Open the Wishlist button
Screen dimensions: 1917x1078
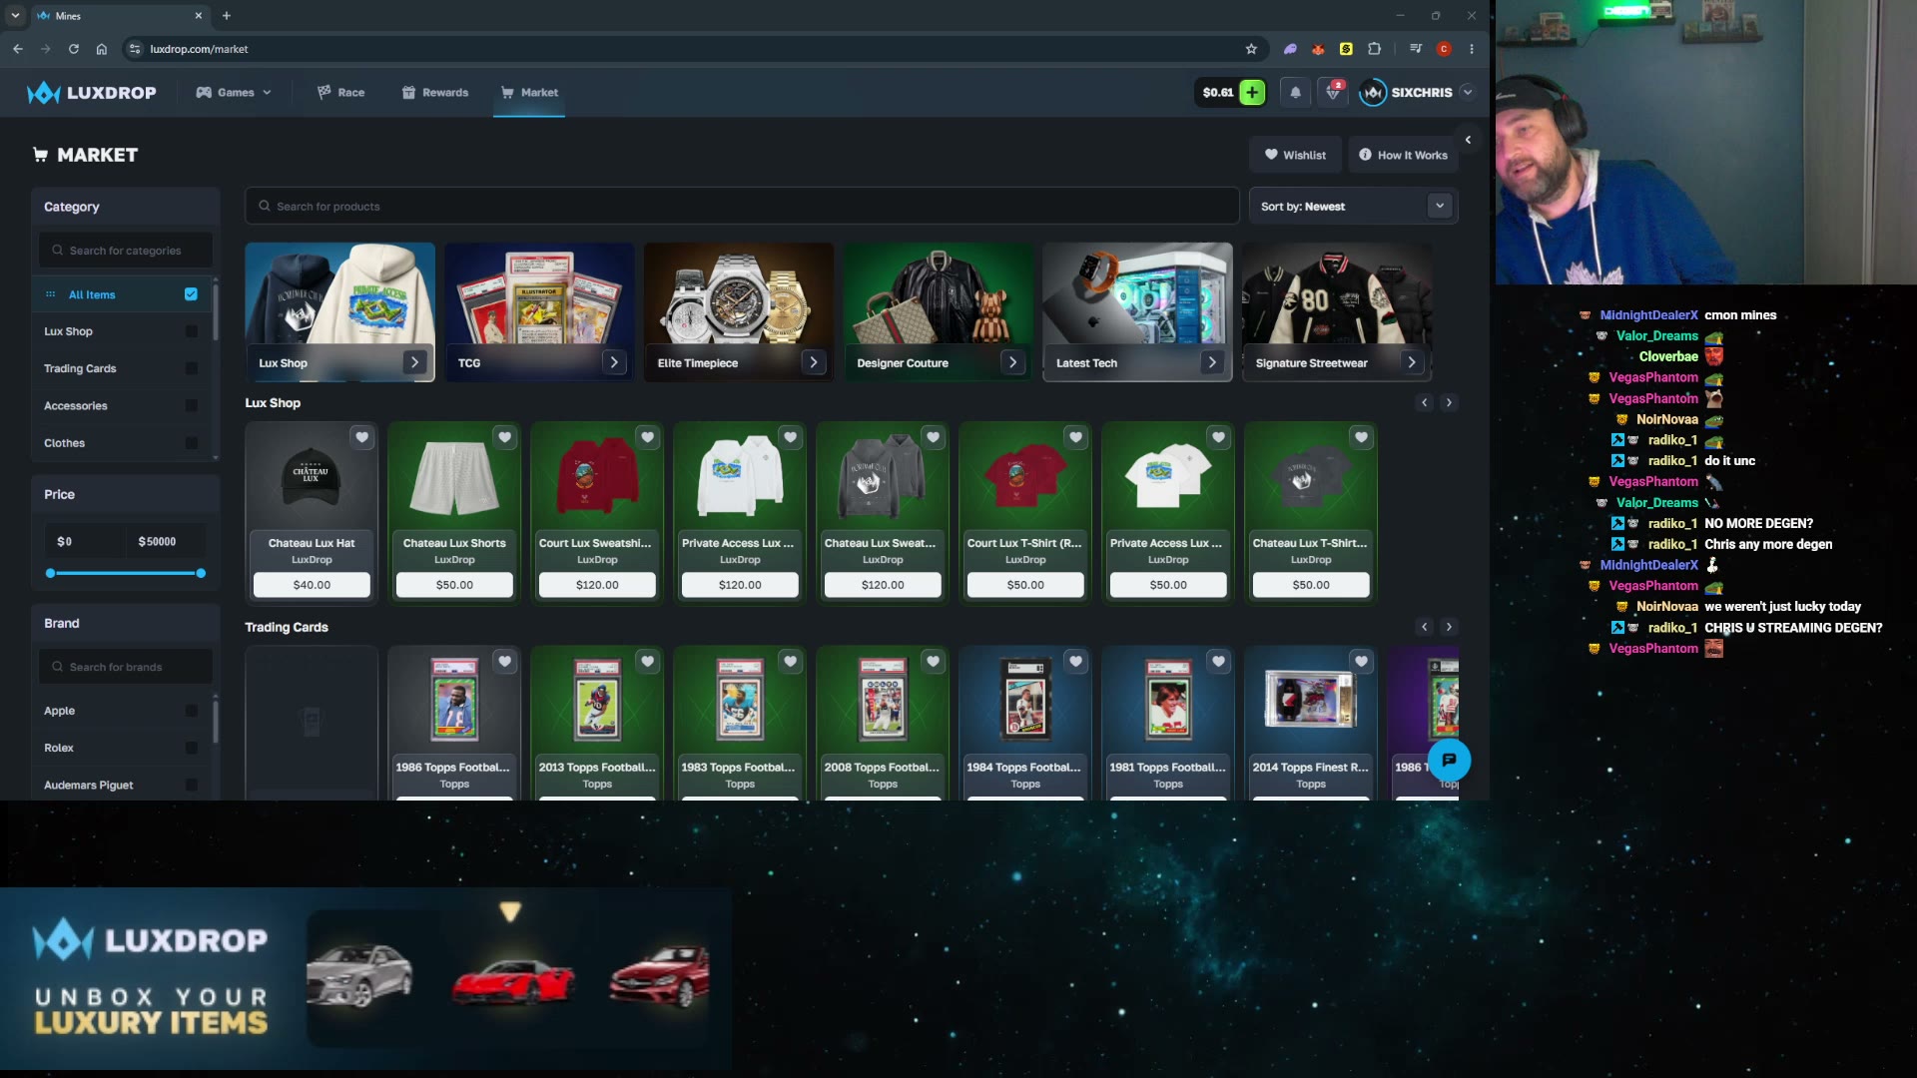point(1295,155)
